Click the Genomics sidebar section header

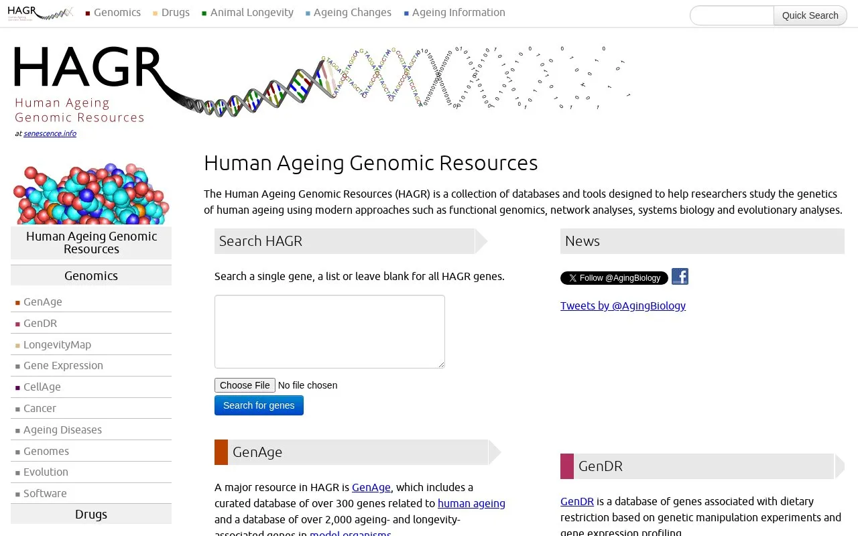coord(91,275)
